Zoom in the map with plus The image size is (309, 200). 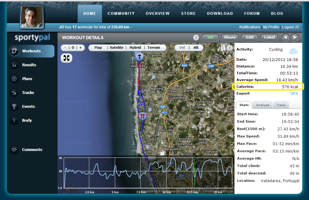pos(80,47)
